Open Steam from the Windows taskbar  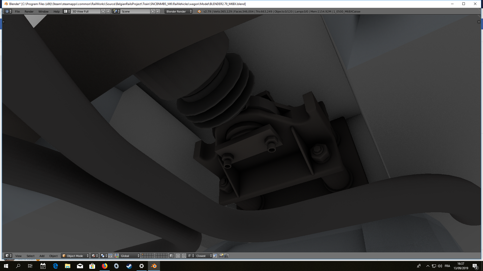[x=129, y=266]
